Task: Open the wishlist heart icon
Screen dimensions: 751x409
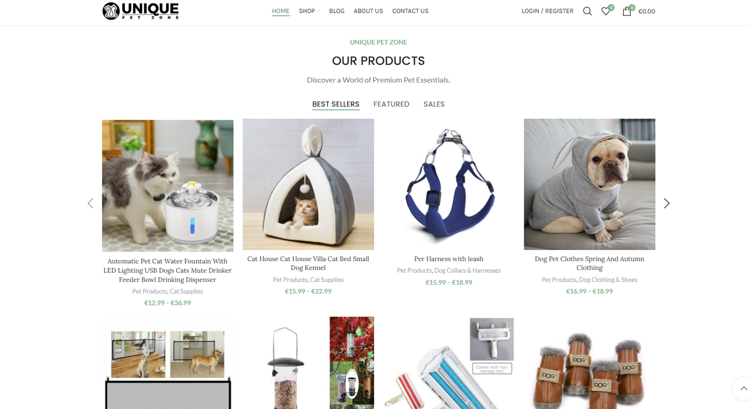Action: pyautogui.click(x=606, y=11)
